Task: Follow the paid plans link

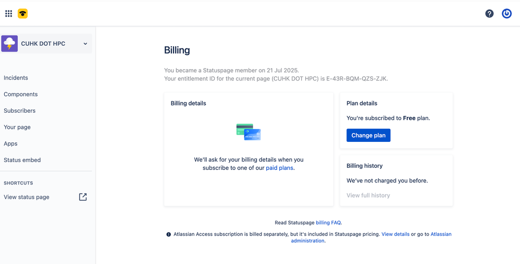Action: [280, 168]
